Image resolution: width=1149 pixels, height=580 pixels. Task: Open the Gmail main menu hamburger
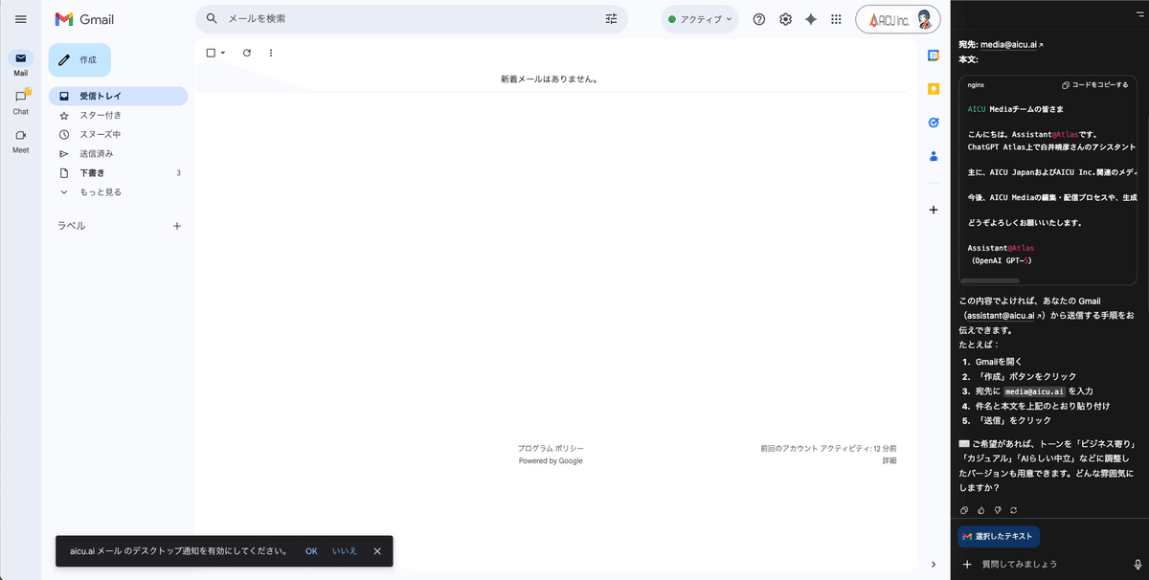point(21,19)
